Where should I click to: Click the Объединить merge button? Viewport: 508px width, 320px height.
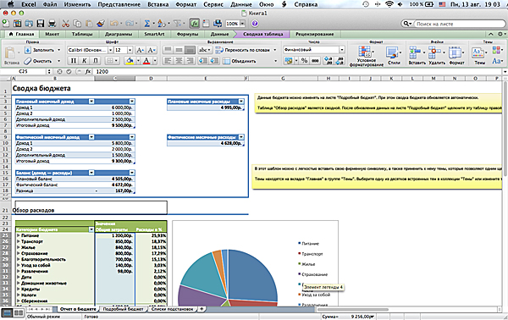240,61
